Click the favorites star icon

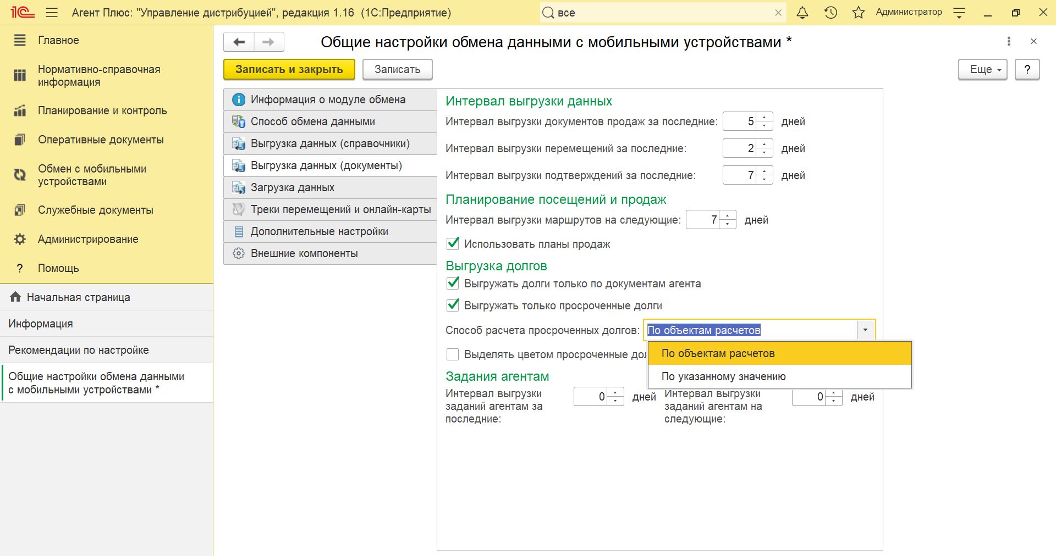tap(858, 13)
